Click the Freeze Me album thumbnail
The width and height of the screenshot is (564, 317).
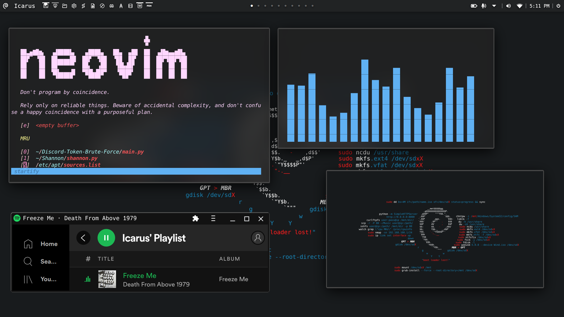tap(107, 279)
